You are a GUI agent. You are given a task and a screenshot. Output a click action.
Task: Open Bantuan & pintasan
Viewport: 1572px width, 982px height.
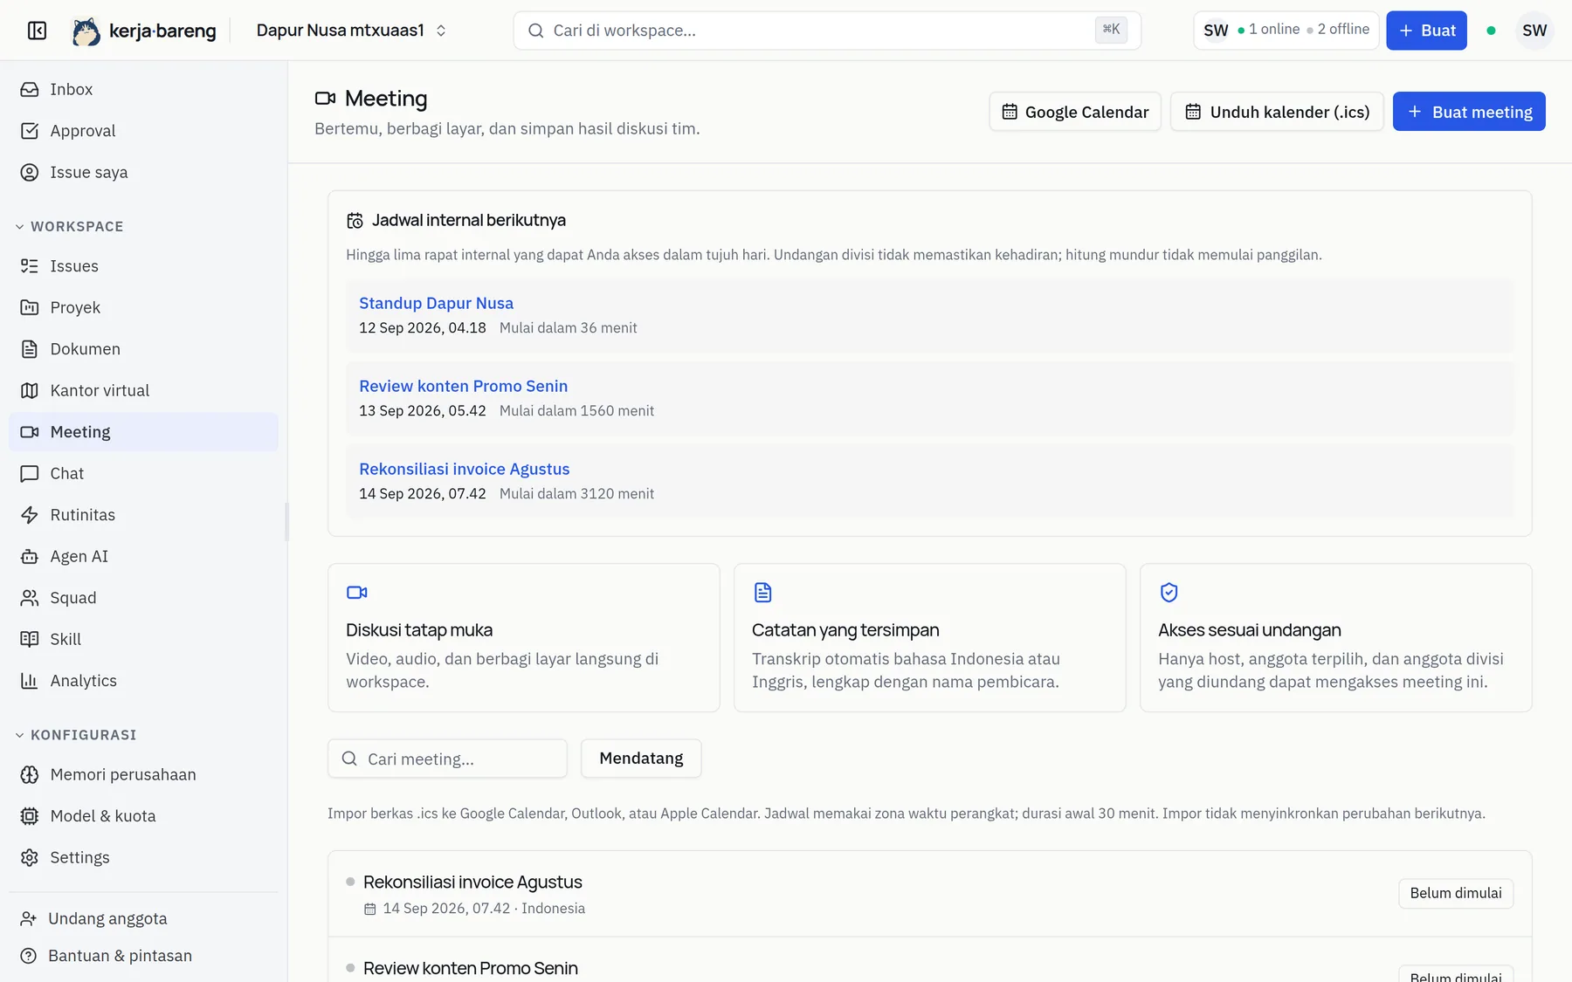pos(143,956)
